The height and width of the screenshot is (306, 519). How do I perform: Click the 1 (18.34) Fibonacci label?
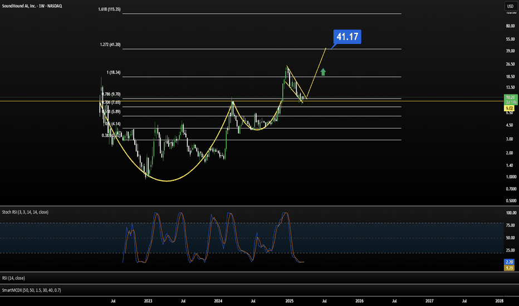(x=114, y=72)
